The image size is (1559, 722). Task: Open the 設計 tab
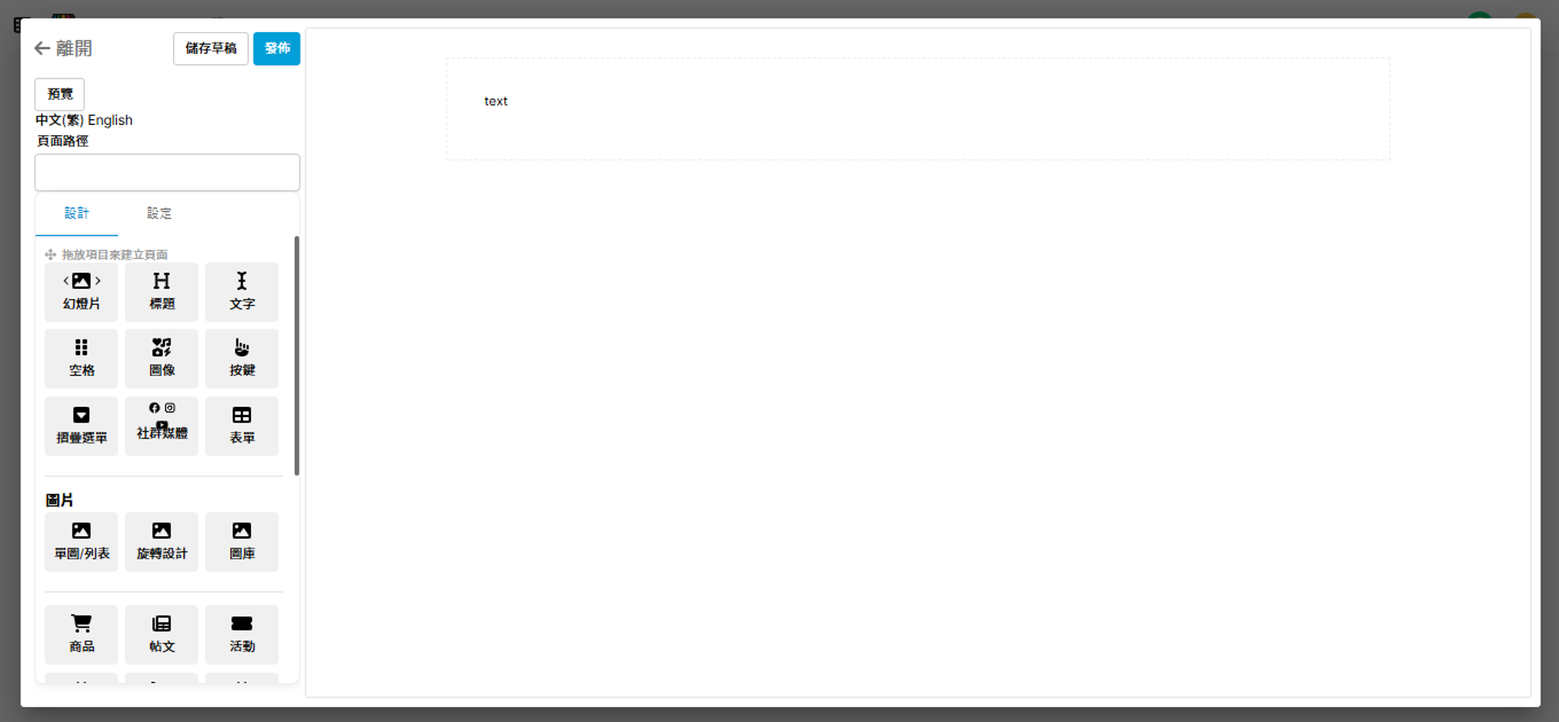coord(77,214)
